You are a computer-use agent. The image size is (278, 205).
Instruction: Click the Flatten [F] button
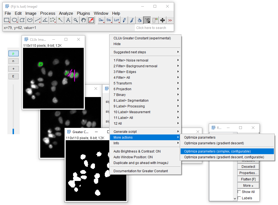(x=248, y=179)
